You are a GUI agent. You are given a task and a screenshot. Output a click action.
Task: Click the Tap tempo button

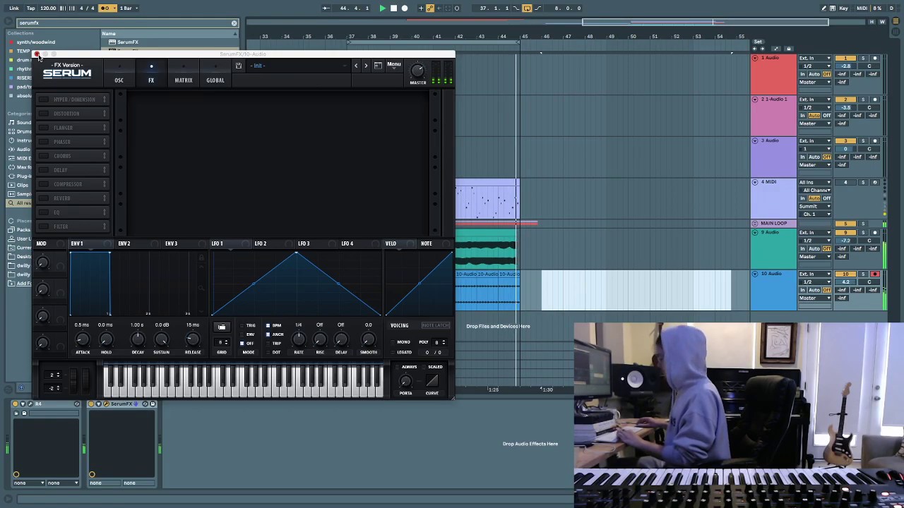pyautogui.click(x=30, y=8)
